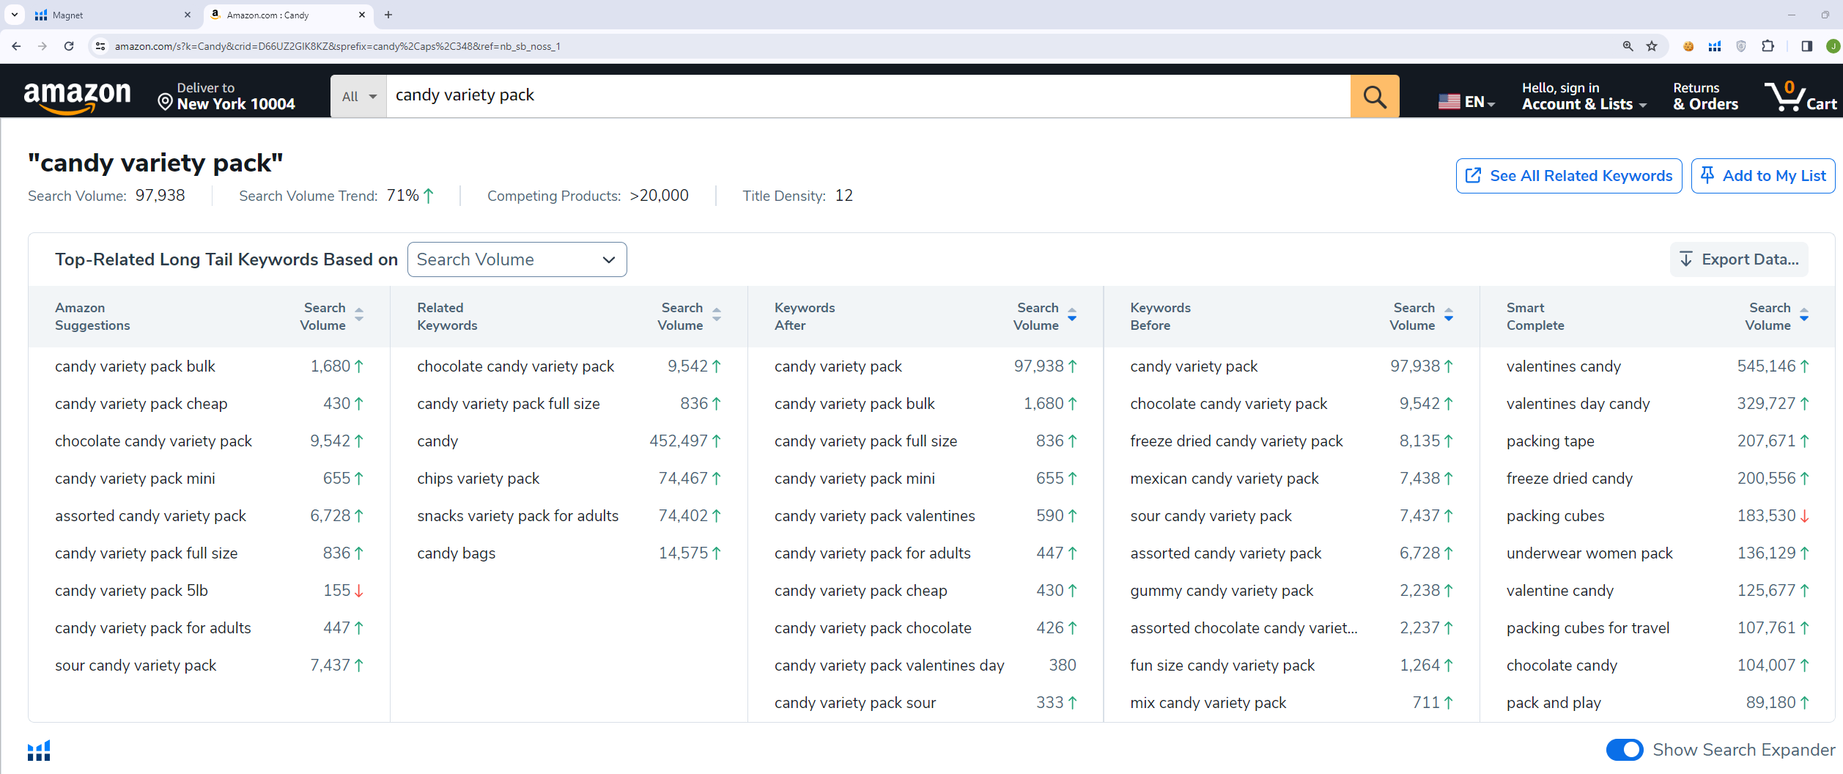The image size is (1843, 774).
Task: Open the Search Volume sort dropdown
Action: tap(517, 259)
